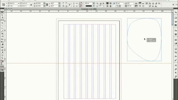Screen dimensions: 178x100
Task: Open the Scale Y Percentage dropdown
Action: click(x=44, y=6)
